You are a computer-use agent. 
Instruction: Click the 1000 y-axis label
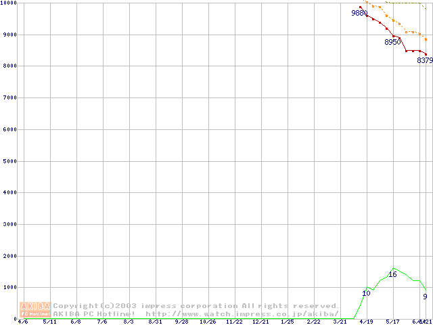8,288
